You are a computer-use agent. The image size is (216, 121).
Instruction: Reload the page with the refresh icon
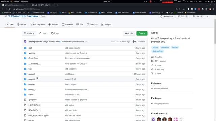tap(10, 9)
